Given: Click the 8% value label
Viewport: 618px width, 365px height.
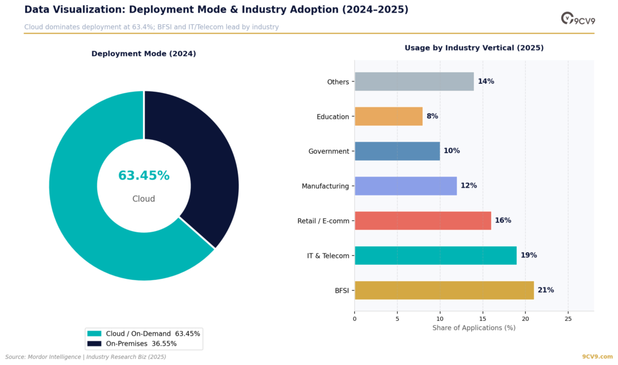Looking at the screenshot, I should [x=432, y=116].
